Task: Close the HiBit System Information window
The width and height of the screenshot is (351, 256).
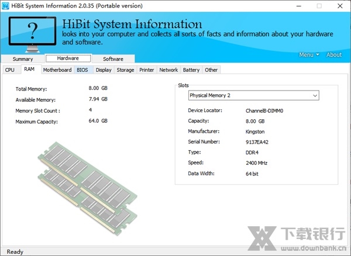Action: click(340, 6)
